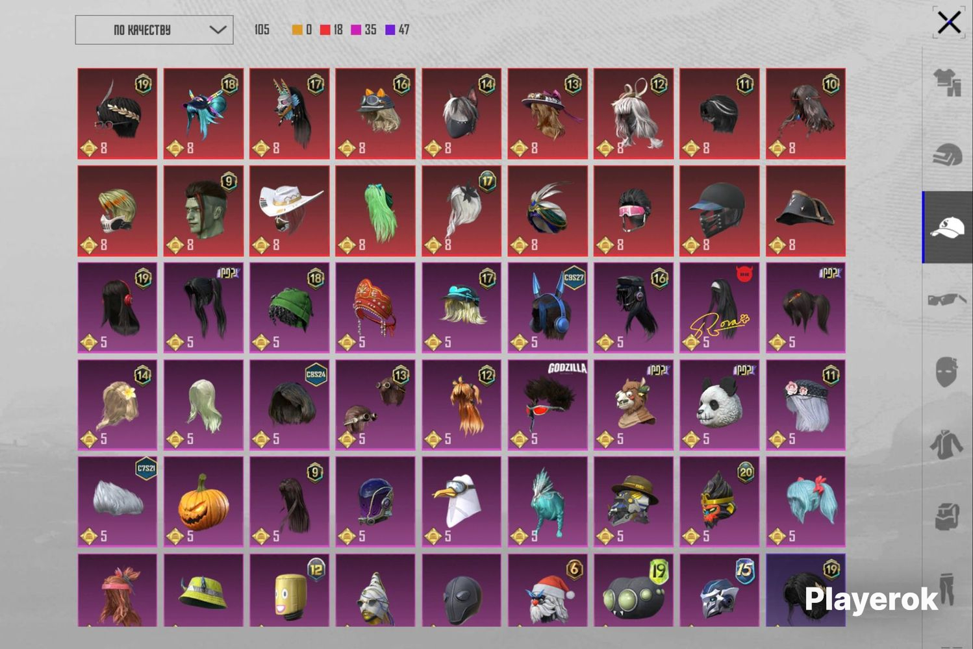Filter by the red quality swatch

click(x=325, y=30)
